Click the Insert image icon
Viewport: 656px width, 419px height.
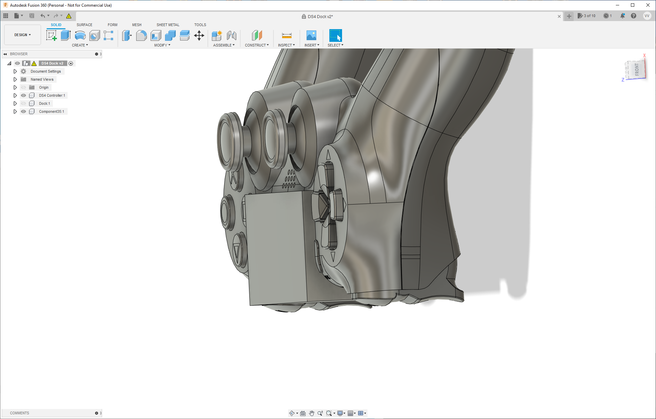(311, 35)
